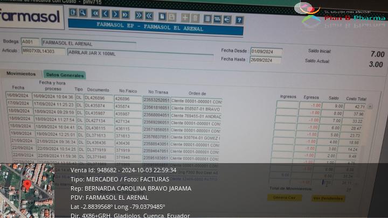Click the grid calendar toolbar icon
The height and width of the screenshot is (218, 388).
coord(217,19)
